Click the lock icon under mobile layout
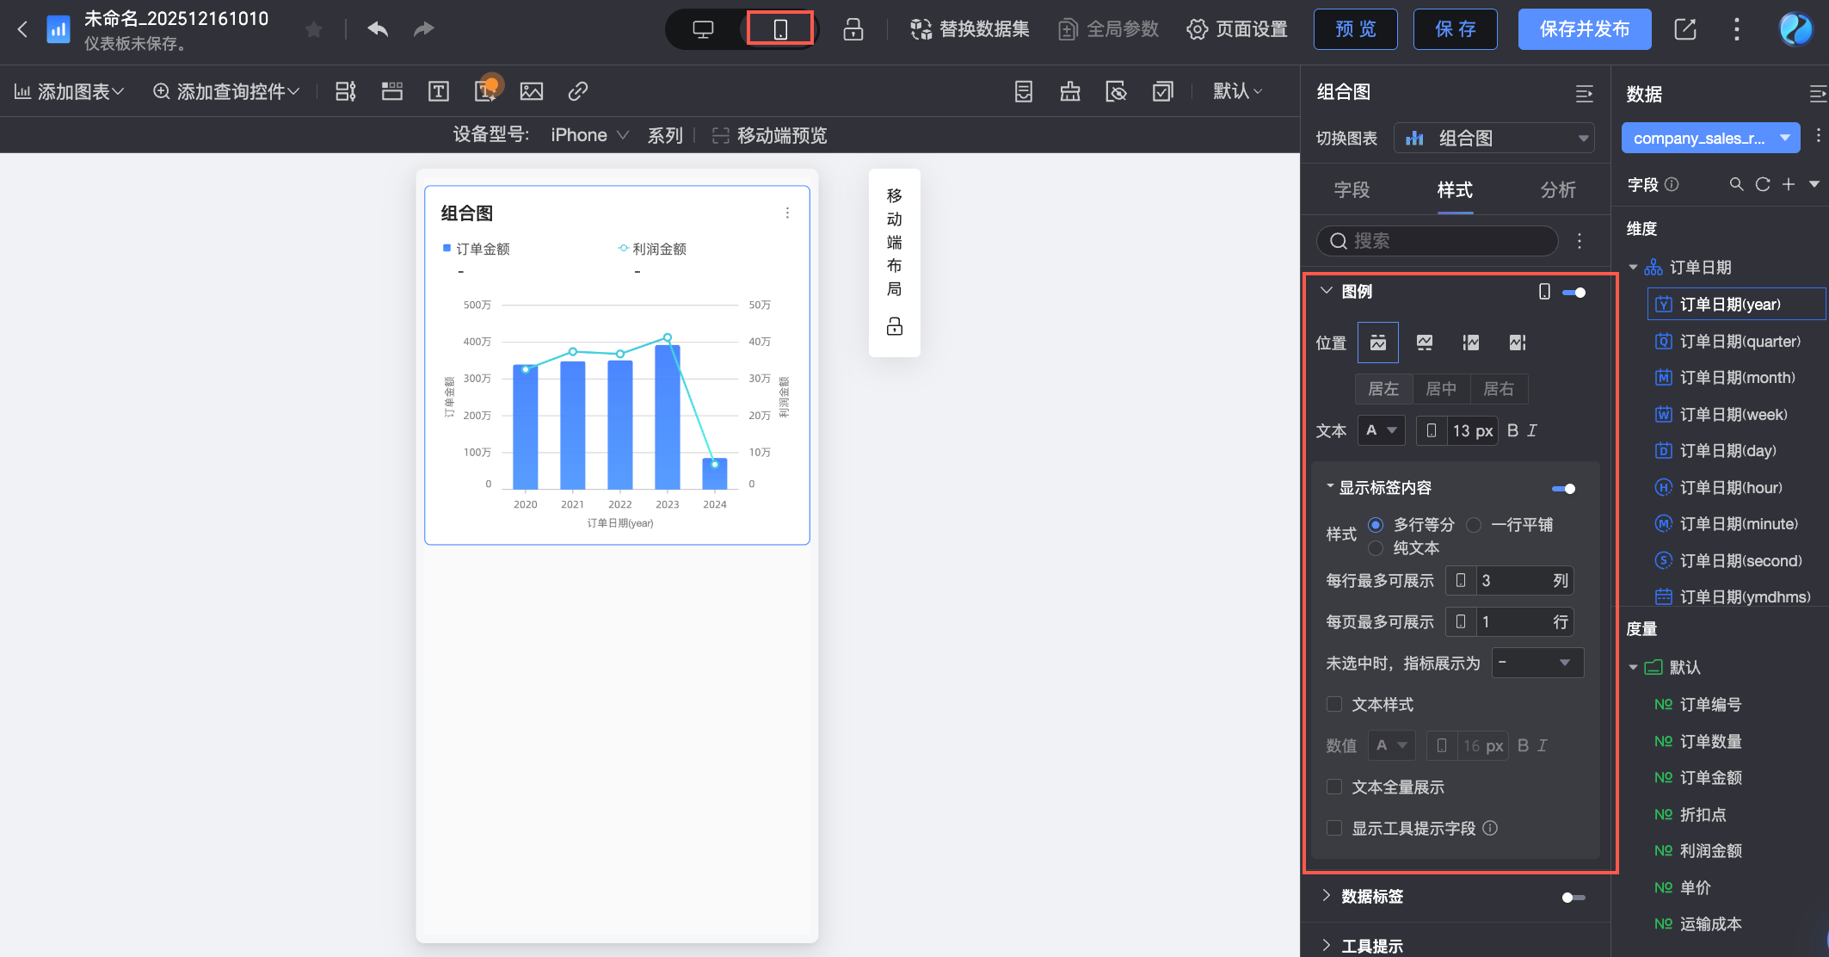Screen dimensions: 1829x957 895,326
